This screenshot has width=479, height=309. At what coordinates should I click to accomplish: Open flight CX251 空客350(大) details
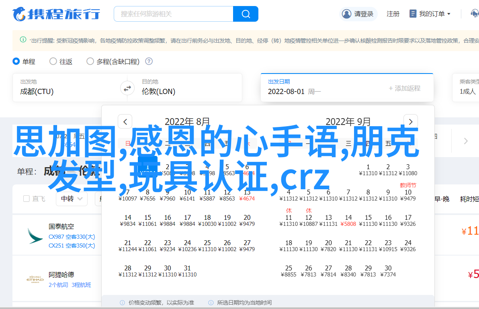click(72, 246)
